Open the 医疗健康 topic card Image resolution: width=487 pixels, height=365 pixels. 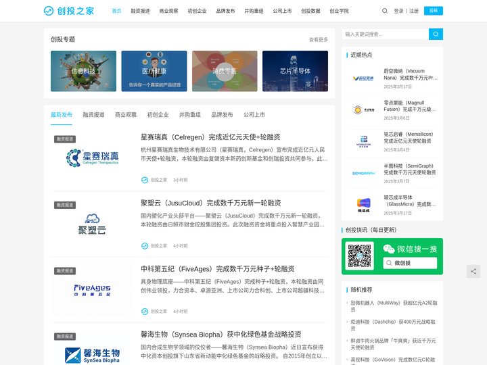tap(154, 71)
